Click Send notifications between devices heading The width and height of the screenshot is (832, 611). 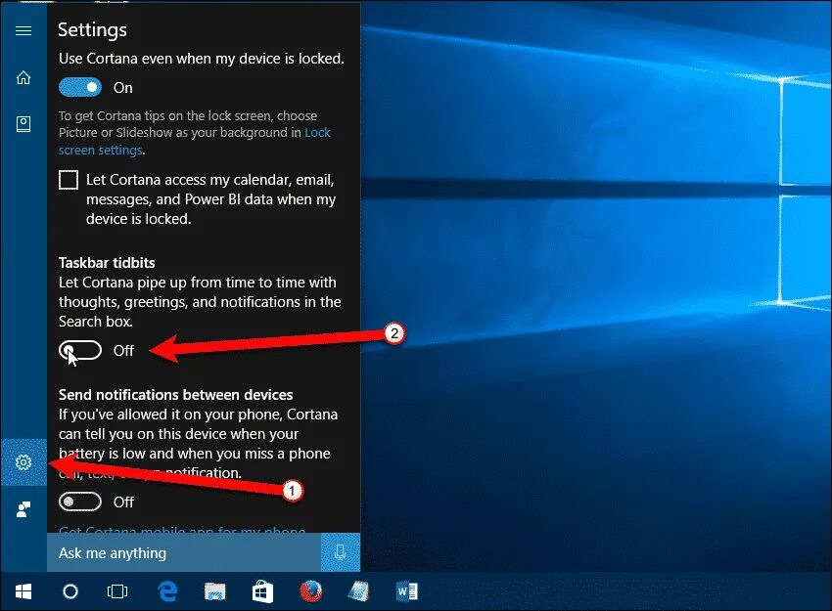[x=175, y=395]
